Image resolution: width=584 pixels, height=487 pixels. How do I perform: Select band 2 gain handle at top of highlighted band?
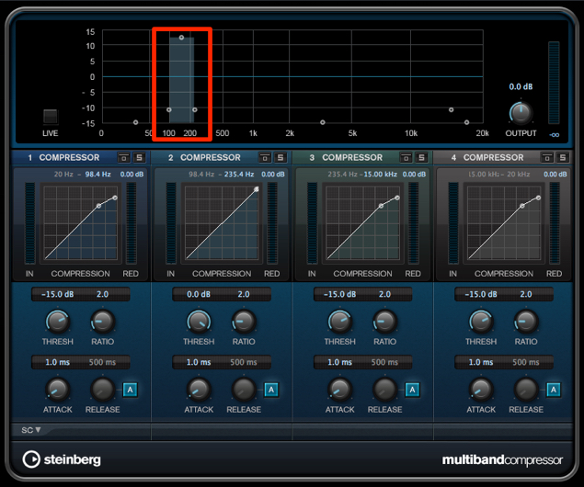pos(181,38)
